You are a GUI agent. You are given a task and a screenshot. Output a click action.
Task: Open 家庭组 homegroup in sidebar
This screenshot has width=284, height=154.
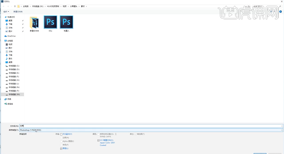9,104
